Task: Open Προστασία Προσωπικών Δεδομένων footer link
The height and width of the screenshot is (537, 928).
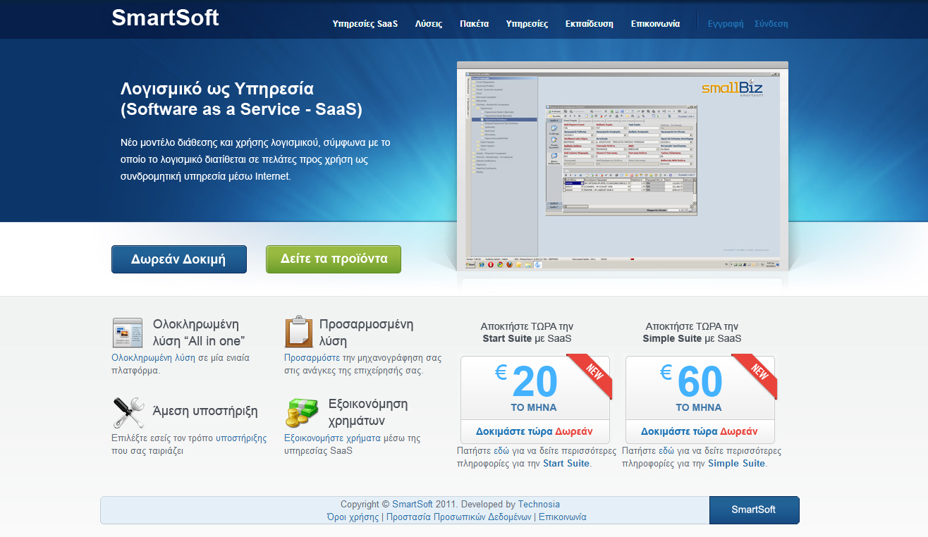Action: click(x=458, y=517)
